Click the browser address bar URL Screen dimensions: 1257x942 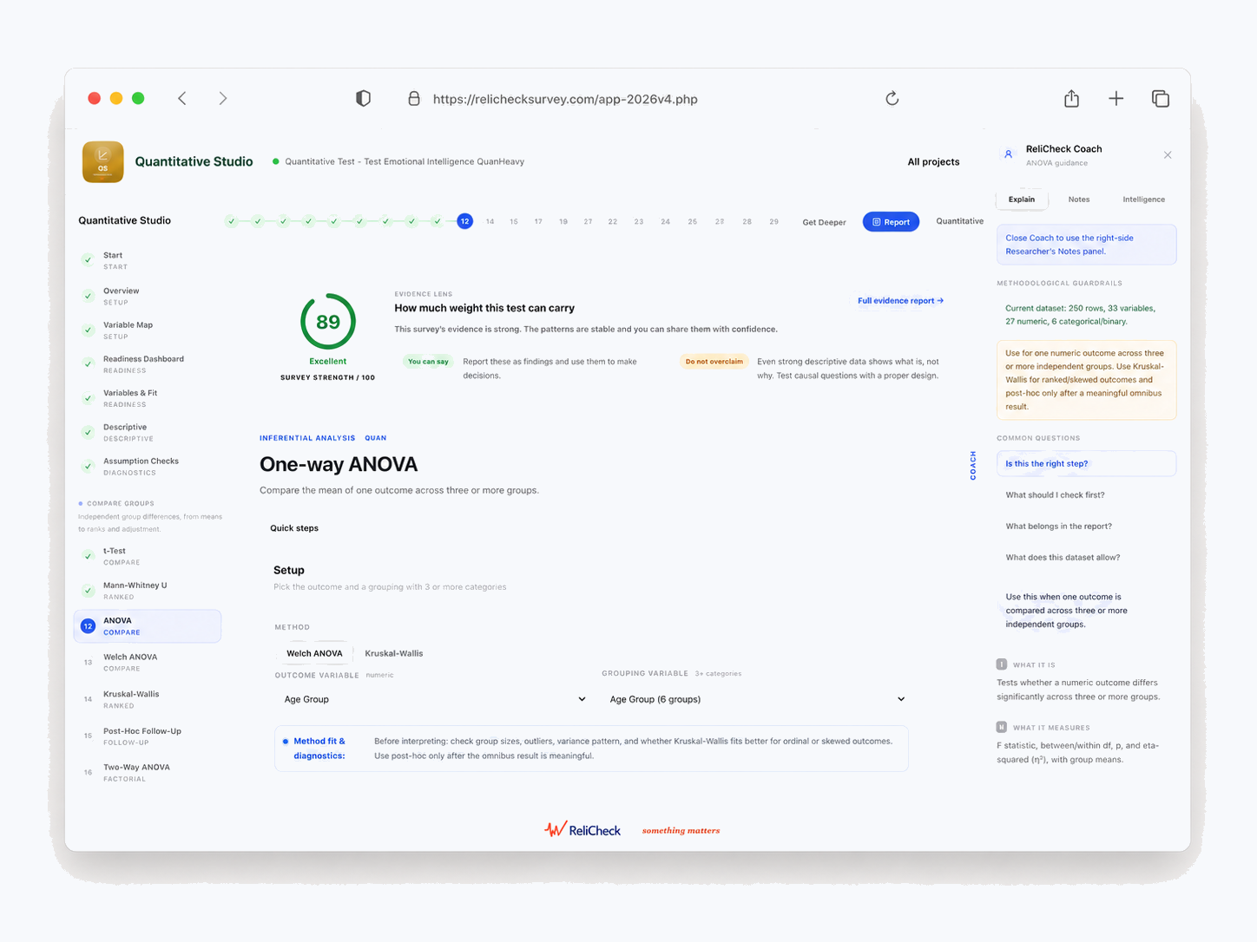click(x=565, y=99)
